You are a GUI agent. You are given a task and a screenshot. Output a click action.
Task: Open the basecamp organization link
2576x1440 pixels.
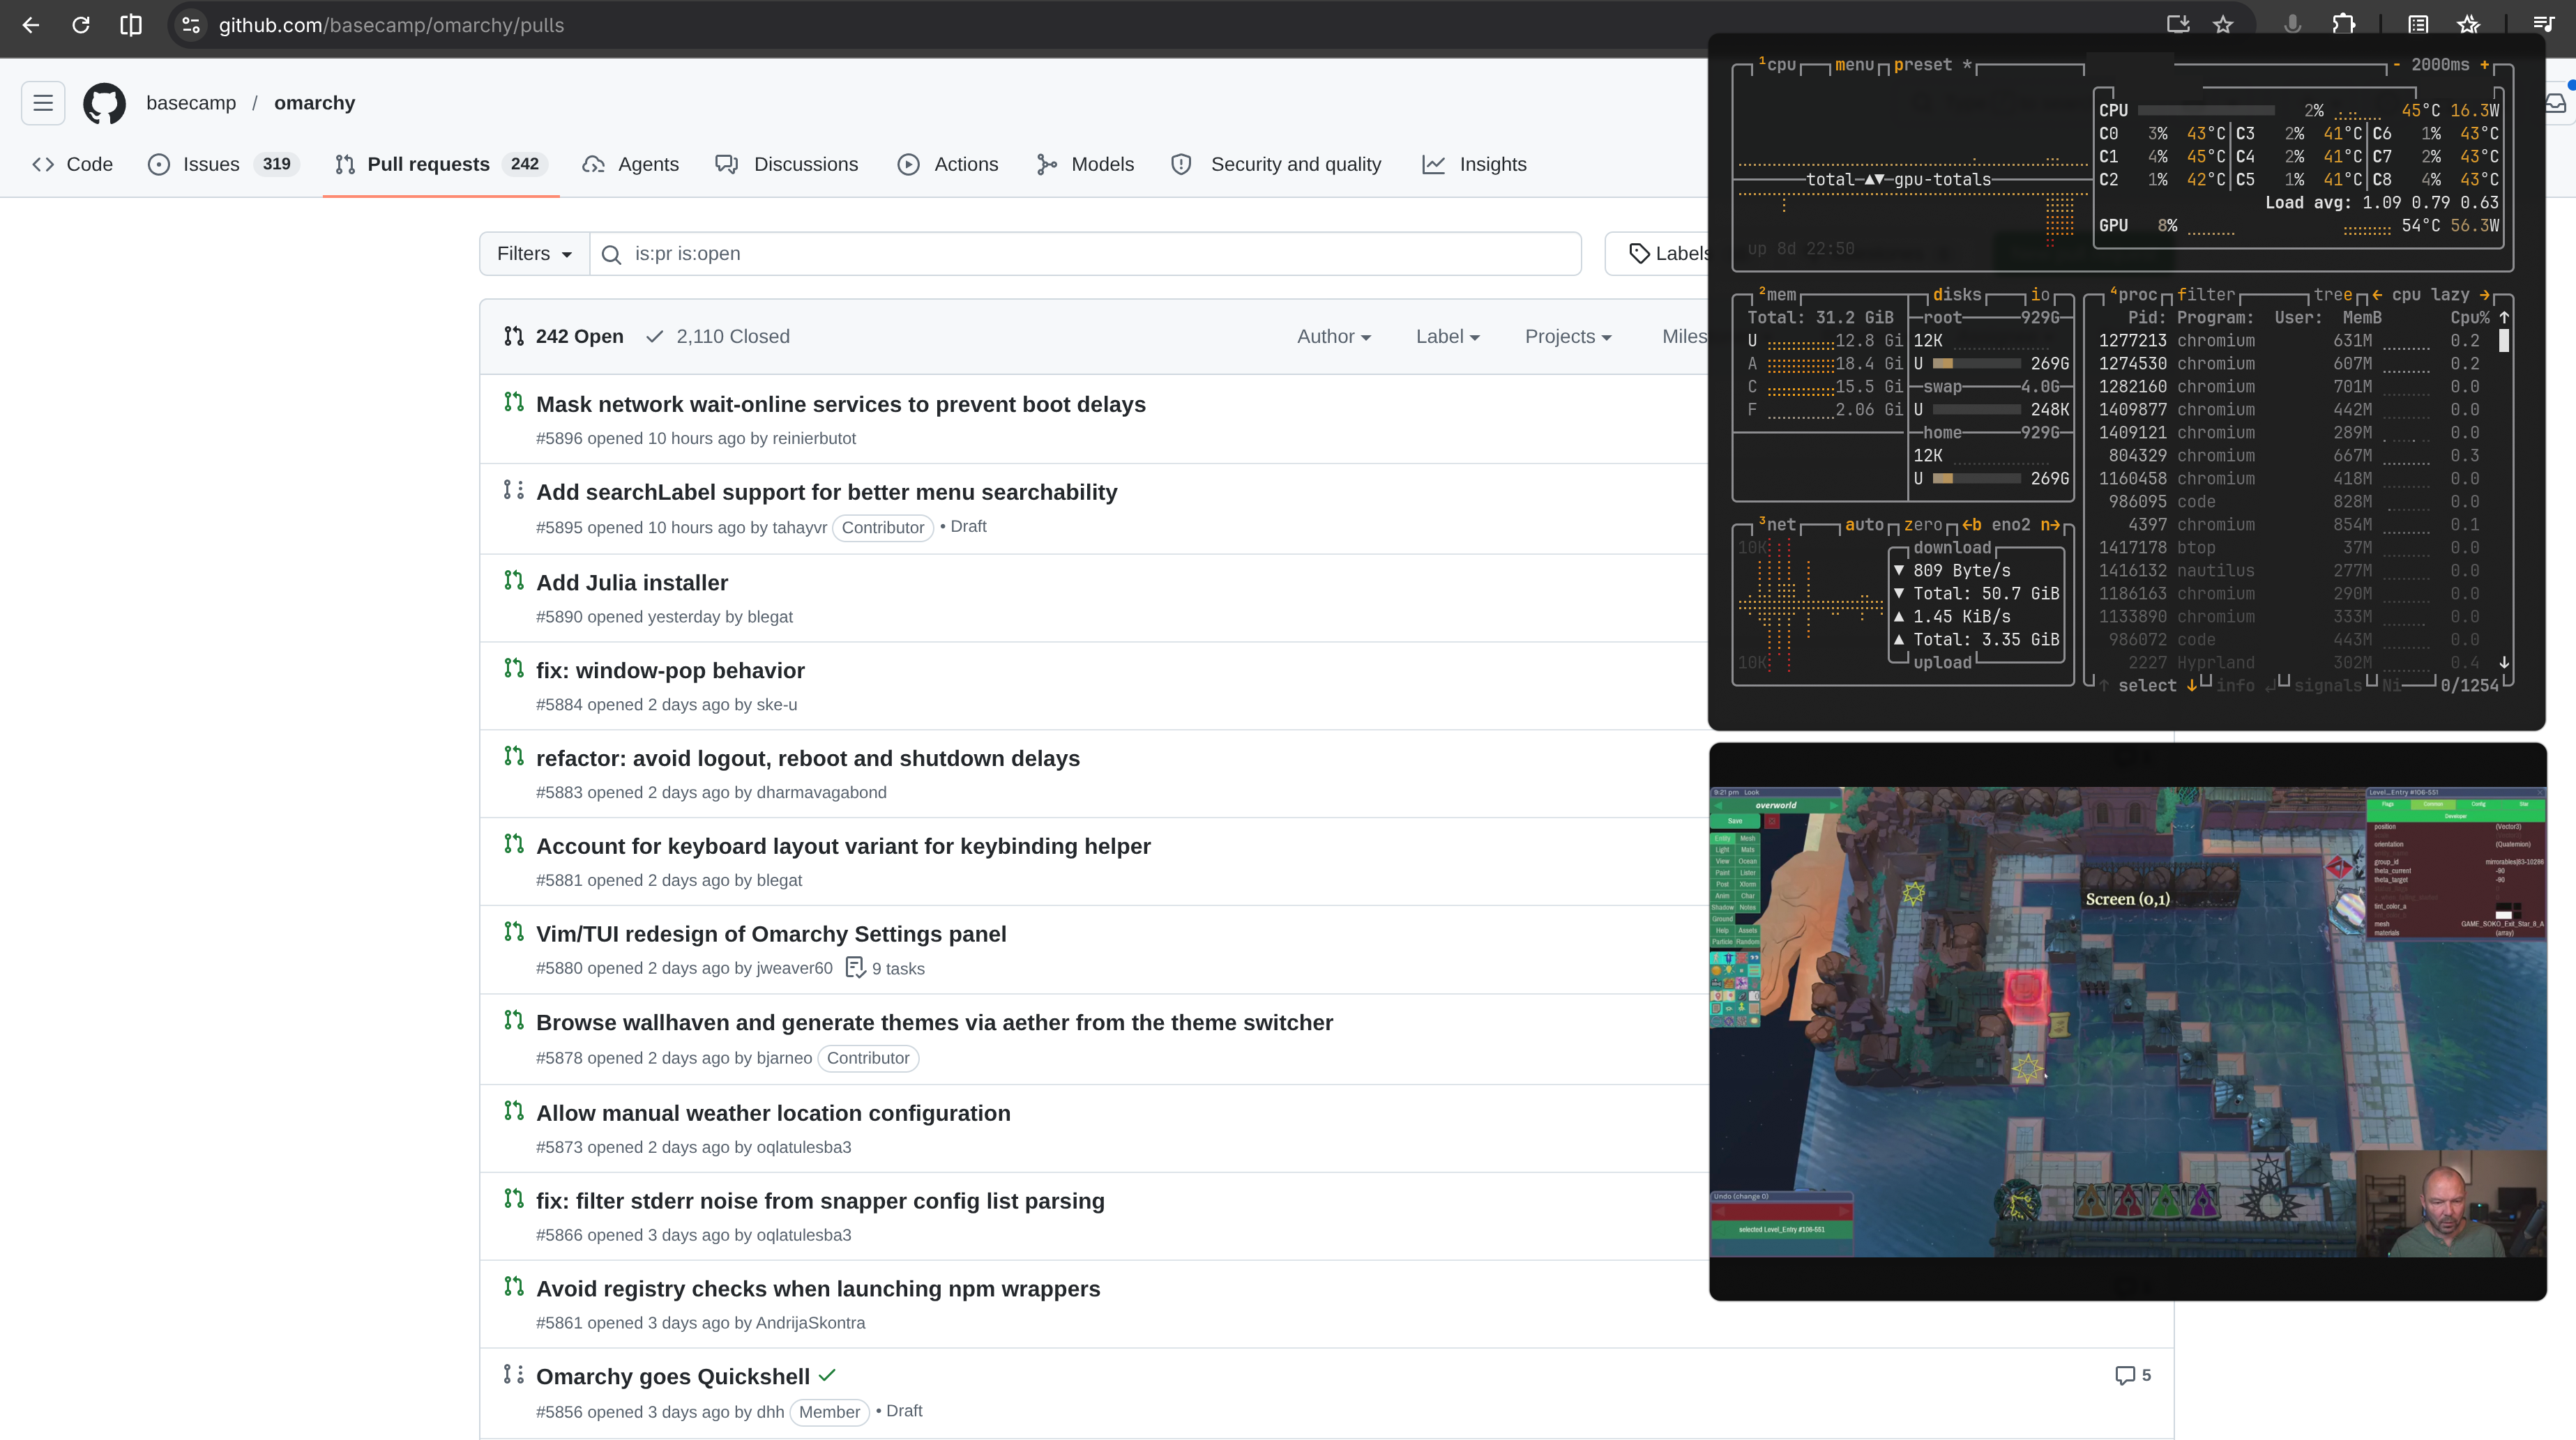point(191,103)
